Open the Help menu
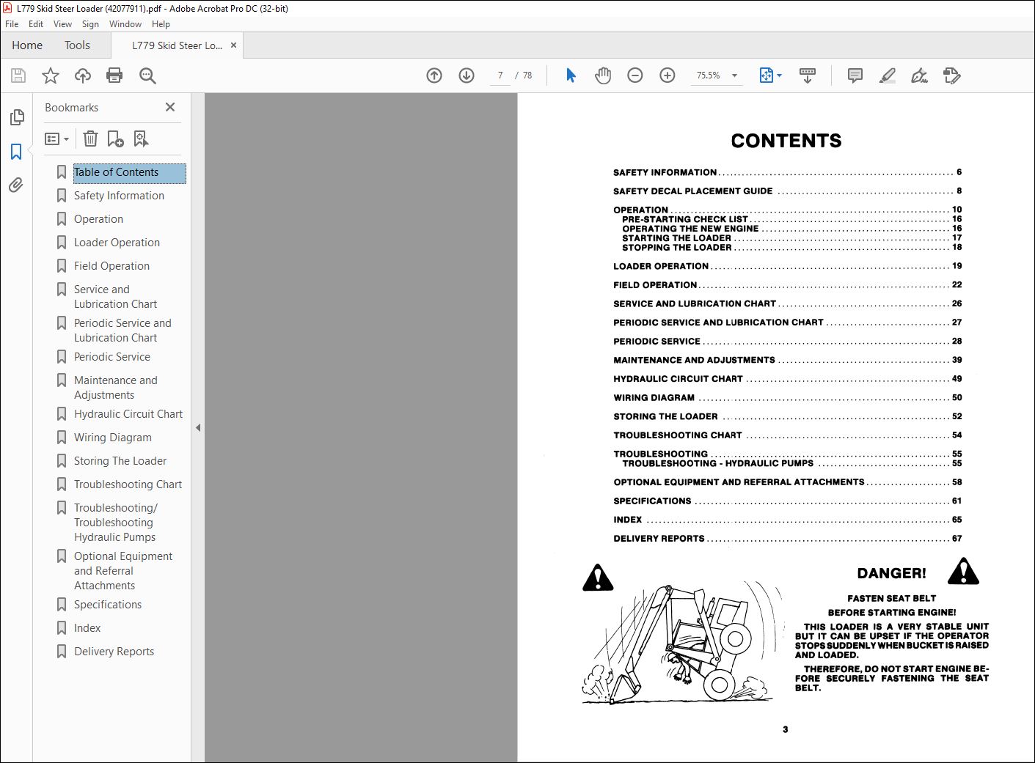The image size is (1035, 763). point(161,24)
